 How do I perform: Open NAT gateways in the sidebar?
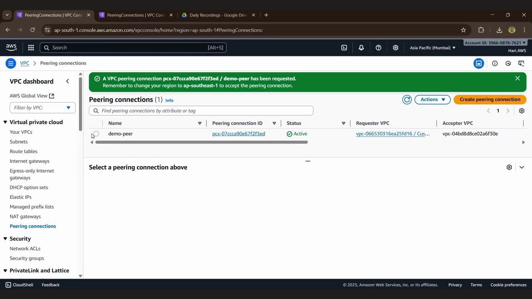pyautogui.click(x=25, y=216)
